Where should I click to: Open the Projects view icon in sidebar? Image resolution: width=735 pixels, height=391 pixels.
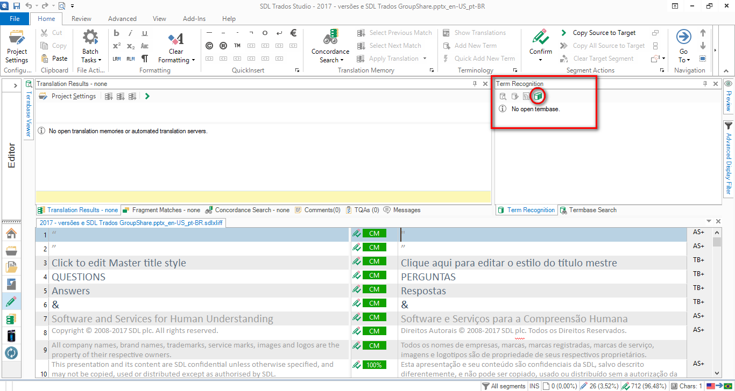[11, 250]
